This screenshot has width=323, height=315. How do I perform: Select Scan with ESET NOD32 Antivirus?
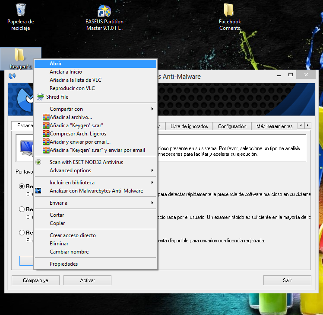point(95,162)
